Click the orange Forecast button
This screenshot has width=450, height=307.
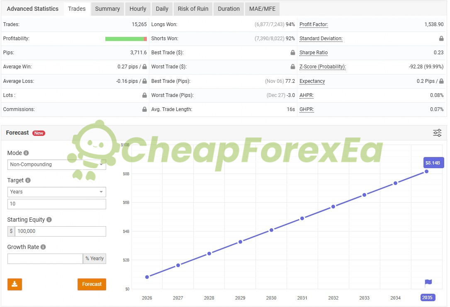coord(92,284)
